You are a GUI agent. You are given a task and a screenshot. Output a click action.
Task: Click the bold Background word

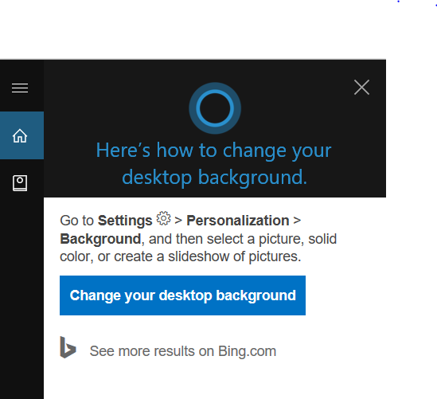pyautogui.click(x=100, y=239)
